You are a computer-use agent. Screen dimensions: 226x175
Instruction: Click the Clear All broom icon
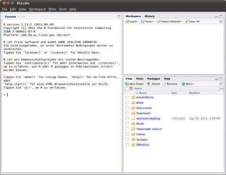point(186,21)
